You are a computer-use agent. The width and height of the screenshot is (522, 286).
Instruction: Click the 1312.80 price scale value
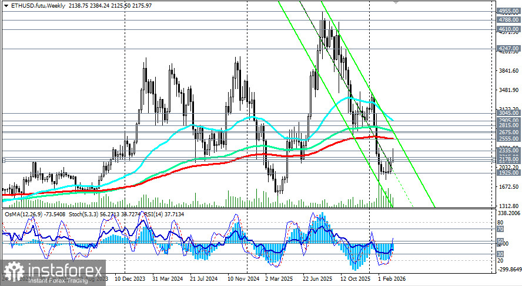[508, 206]
